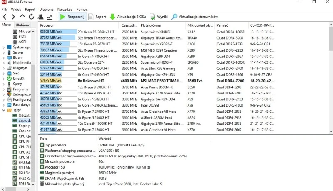Screen dimensions: 333x191
Task: Click the graph chart icon in toolbar
Action: point(50,17)
